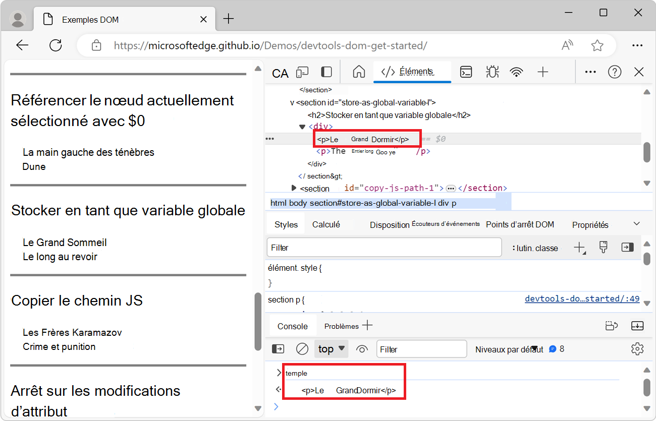
Task: Focus the console Filter field
Action: [421, 349]
